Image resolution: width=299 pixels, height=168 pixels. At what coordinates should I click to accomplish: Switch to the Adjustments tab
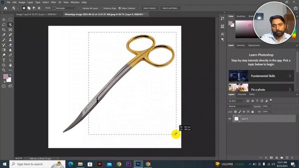point(254,45)
